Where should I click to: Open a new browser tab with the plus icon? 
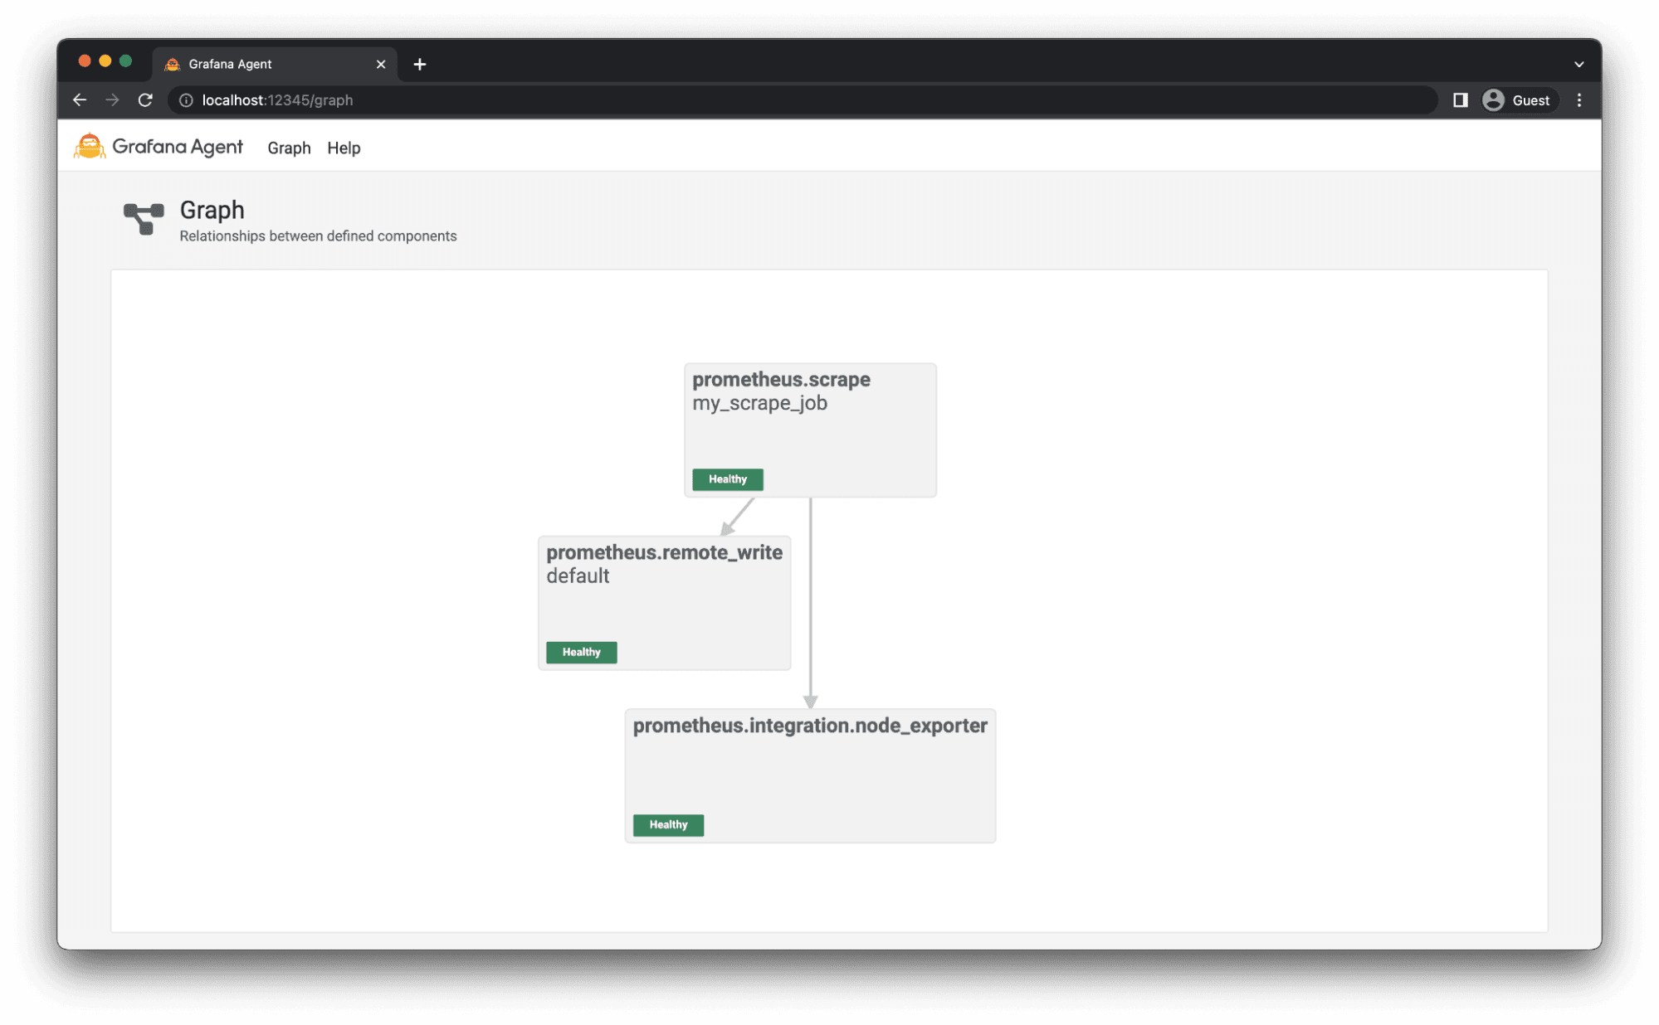coord(419,64)
